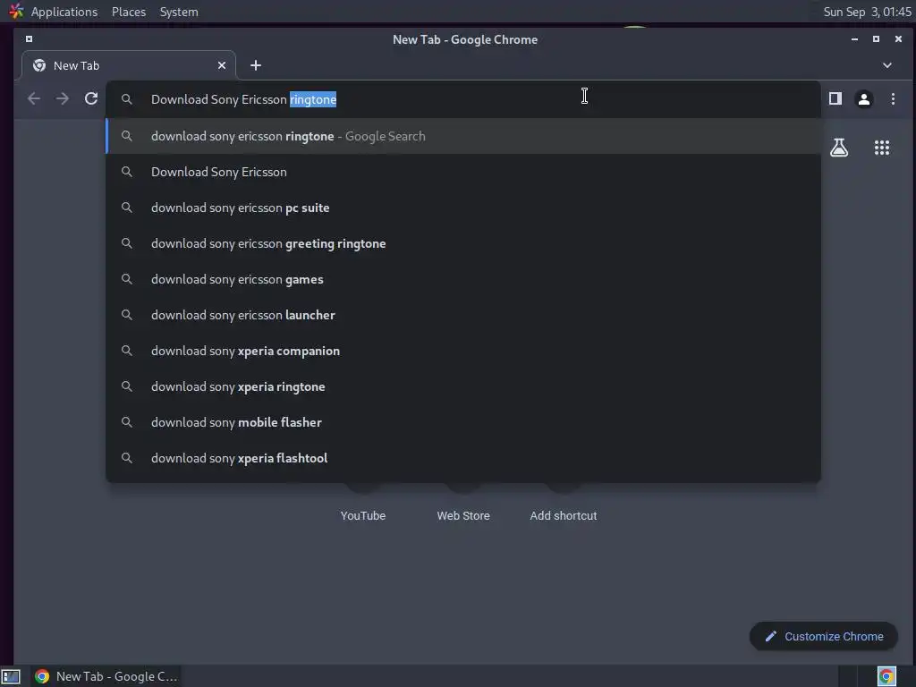Open the Places menu

click(x=129, y=12)
